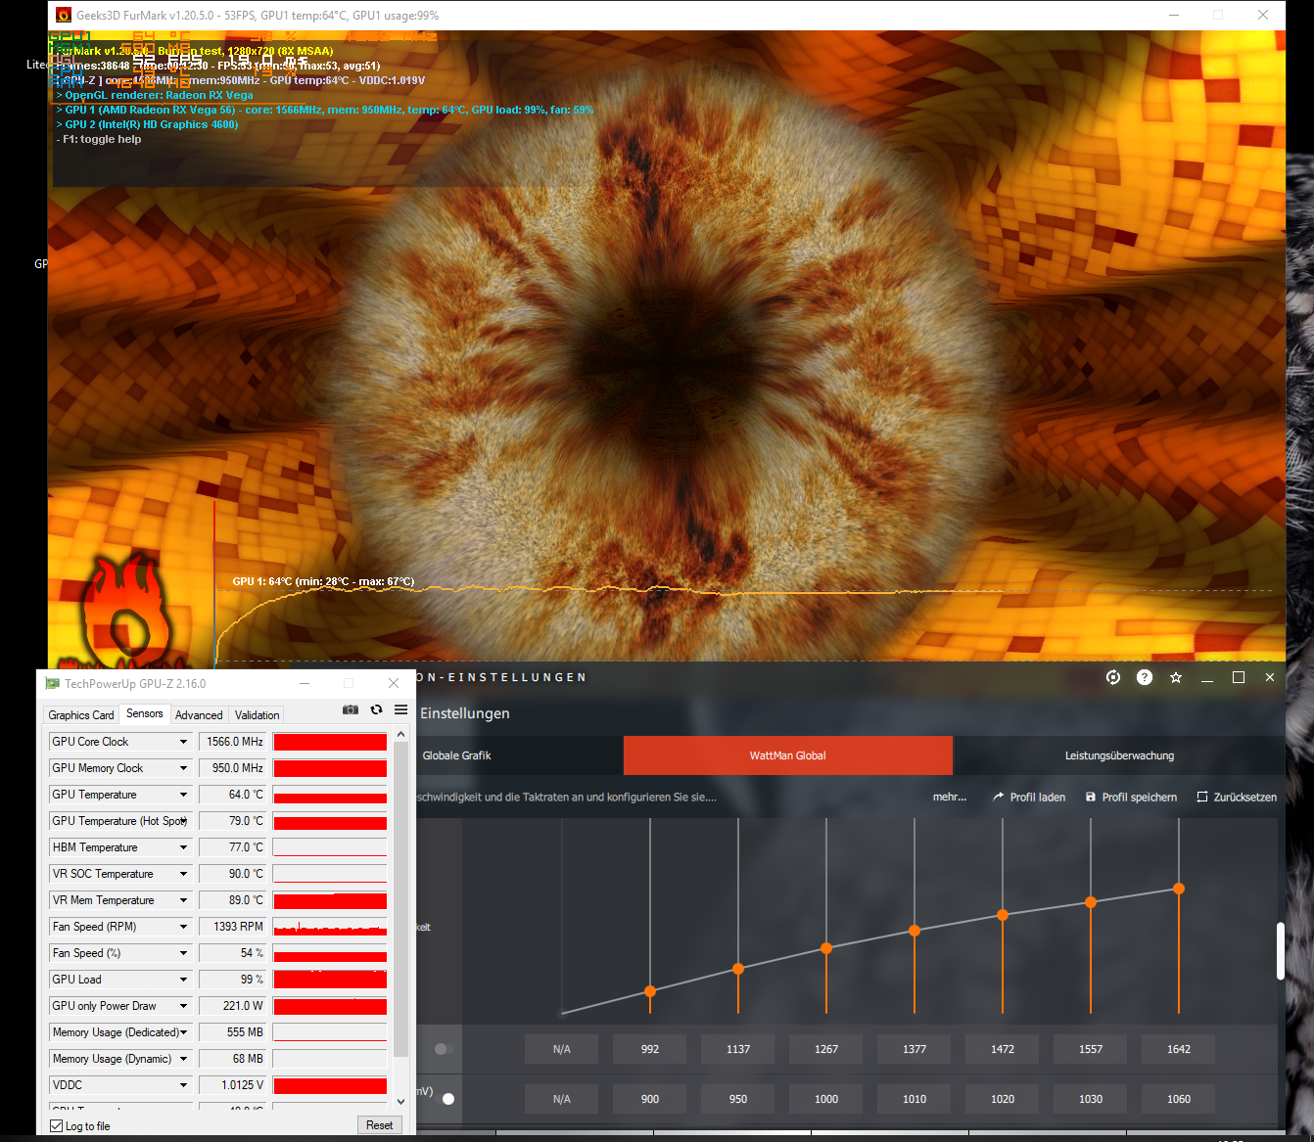The height and width of the screenshot is (1142, 1314).
Task: Click the 1000 voltage value field
Action: pyautogui.click(x=826, y=1099)
